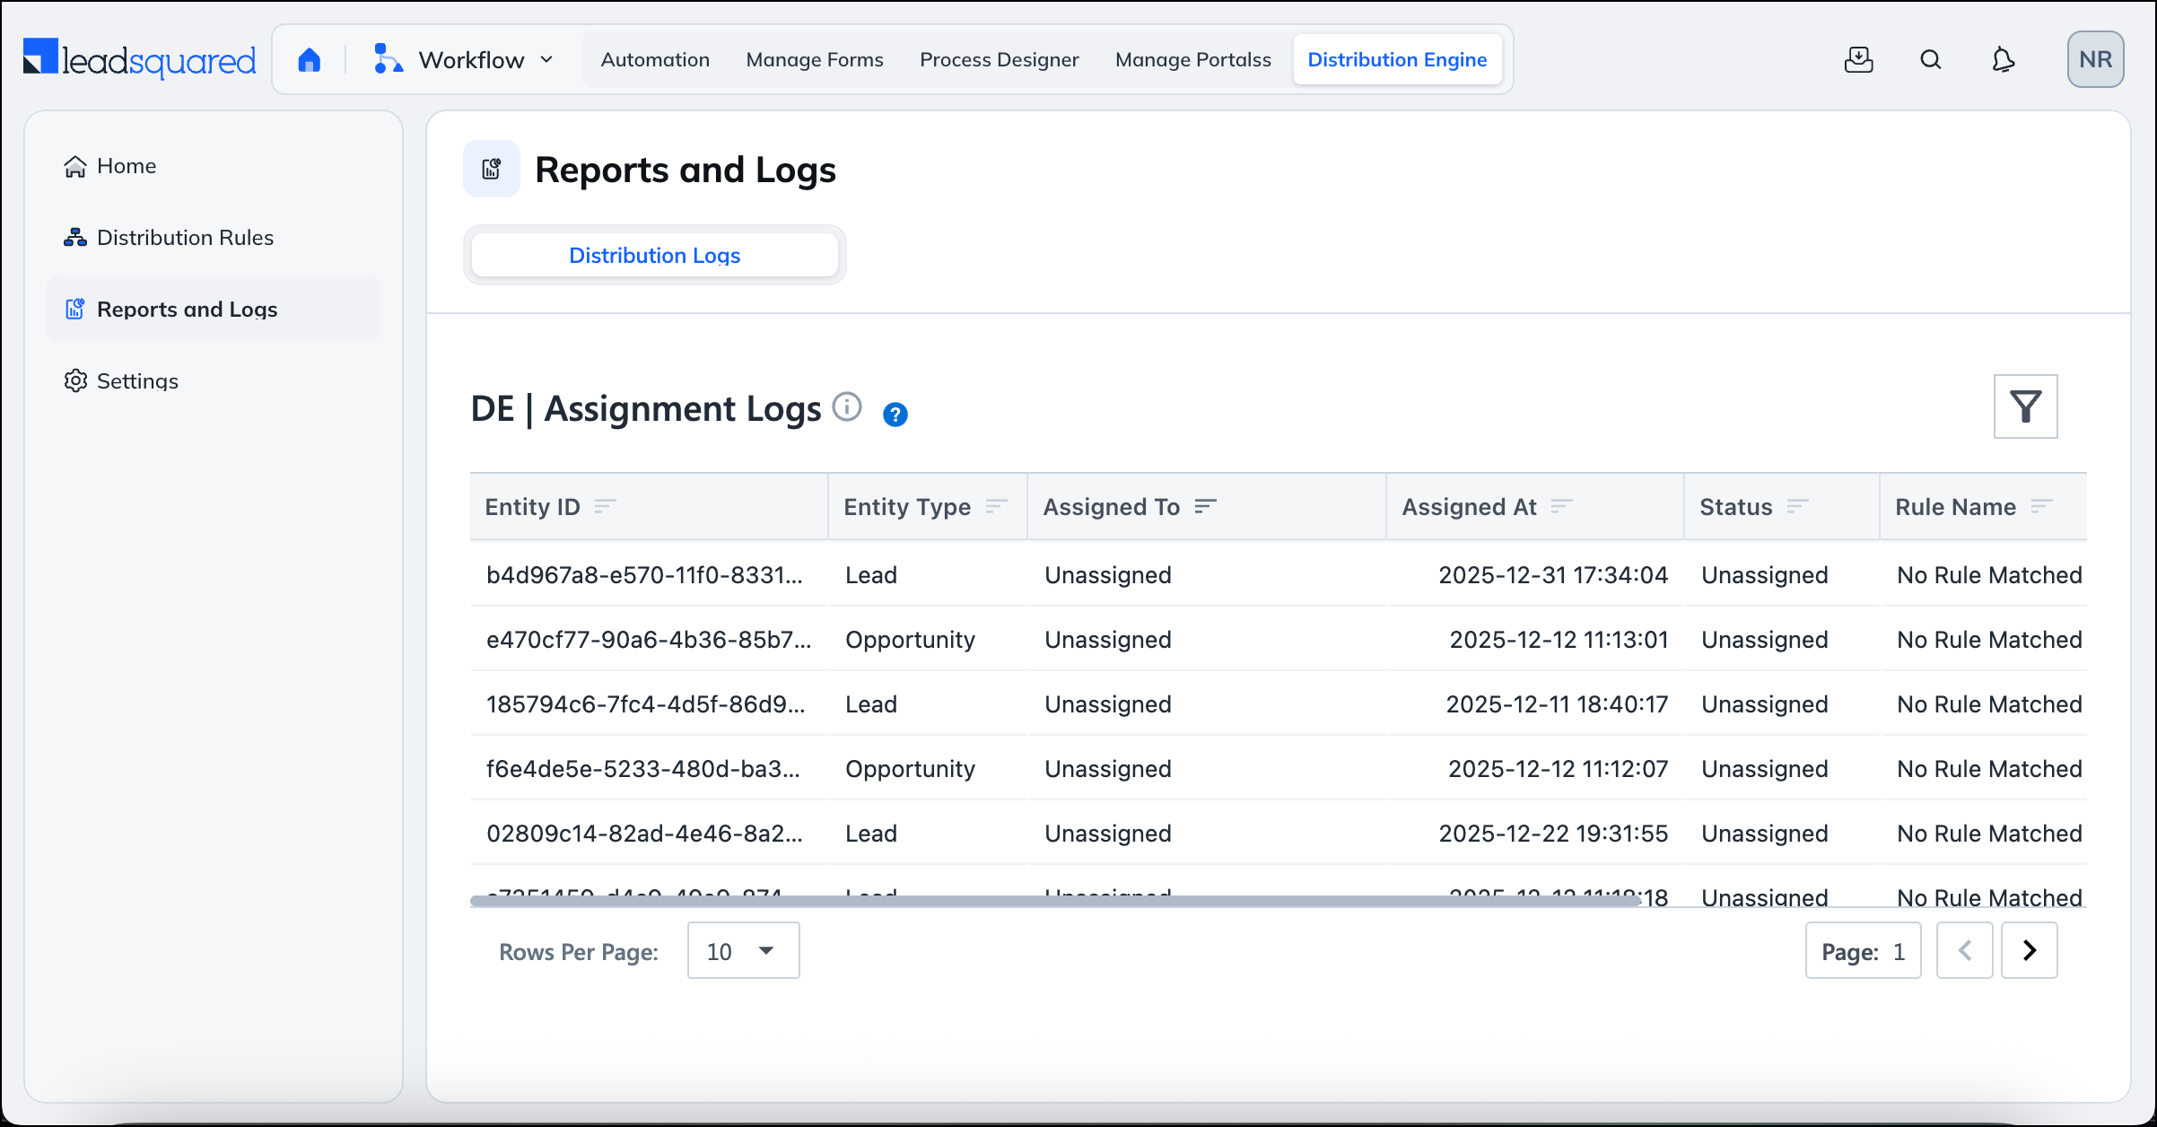The width and height of the screenshot is (2157, 1127).
Task: Toggle sorting on the Assigned At column
Action: click(x=1561, y=506)
